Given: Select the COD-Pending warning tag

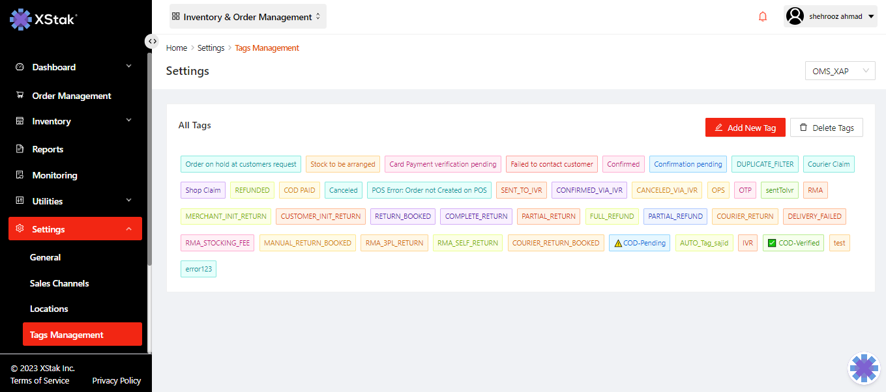Looking at the screenshot, I should pyautogui.click(x=639, y=243).
